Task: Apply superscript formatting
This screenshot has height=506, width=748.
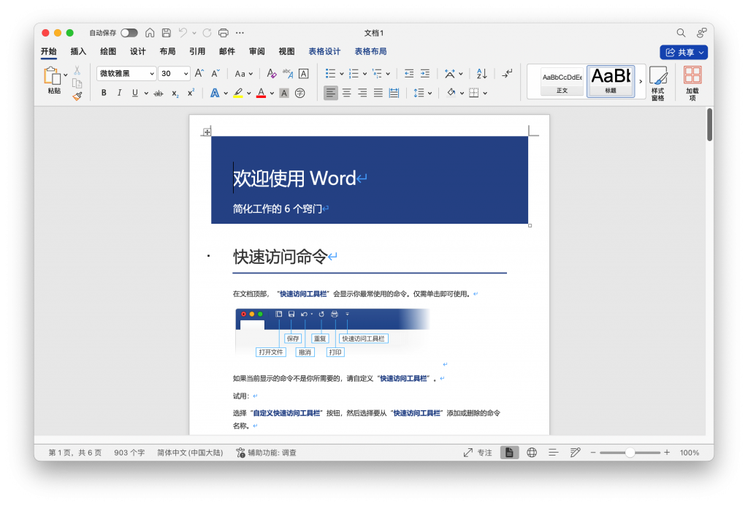Action: (191, 93)
